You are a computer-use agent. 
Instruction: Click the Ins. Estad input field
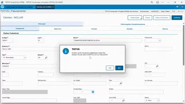click(x=90, y=83)
